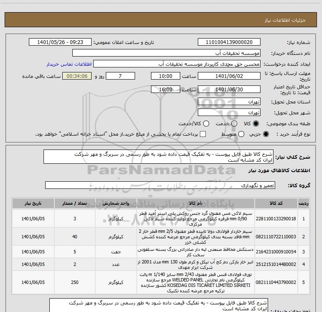Click the شرح کلی نیاز text box
Viewport: 322px width, 312px height.
pyautogui.click(x=158, y=157)
